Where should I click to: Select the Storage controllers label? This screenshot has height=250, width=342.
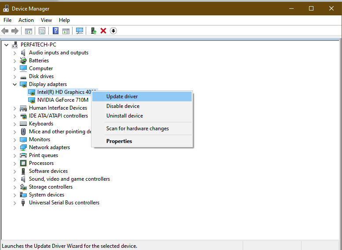pos(51,187)
